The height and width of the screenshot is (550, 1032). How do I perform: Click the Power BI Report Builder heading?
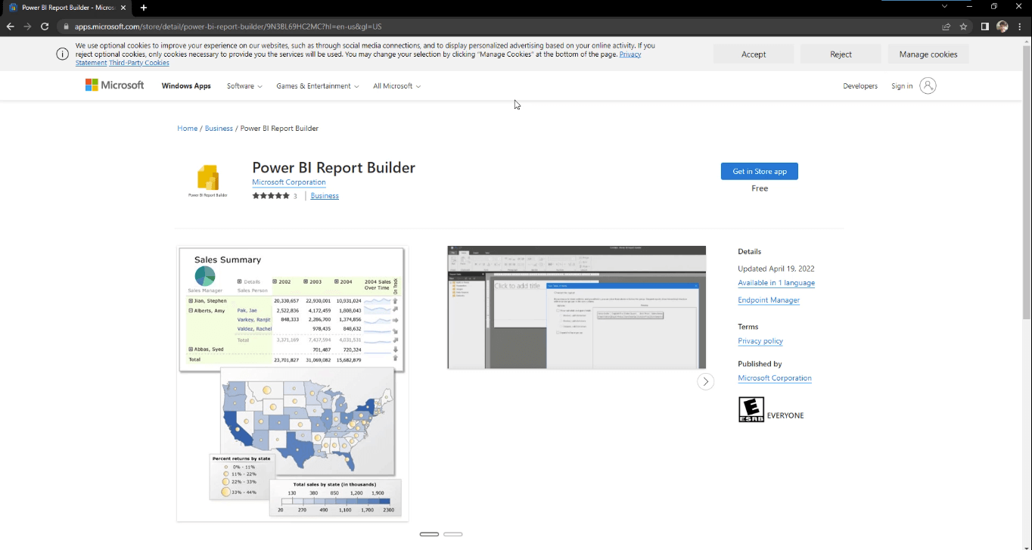point(334,167)
